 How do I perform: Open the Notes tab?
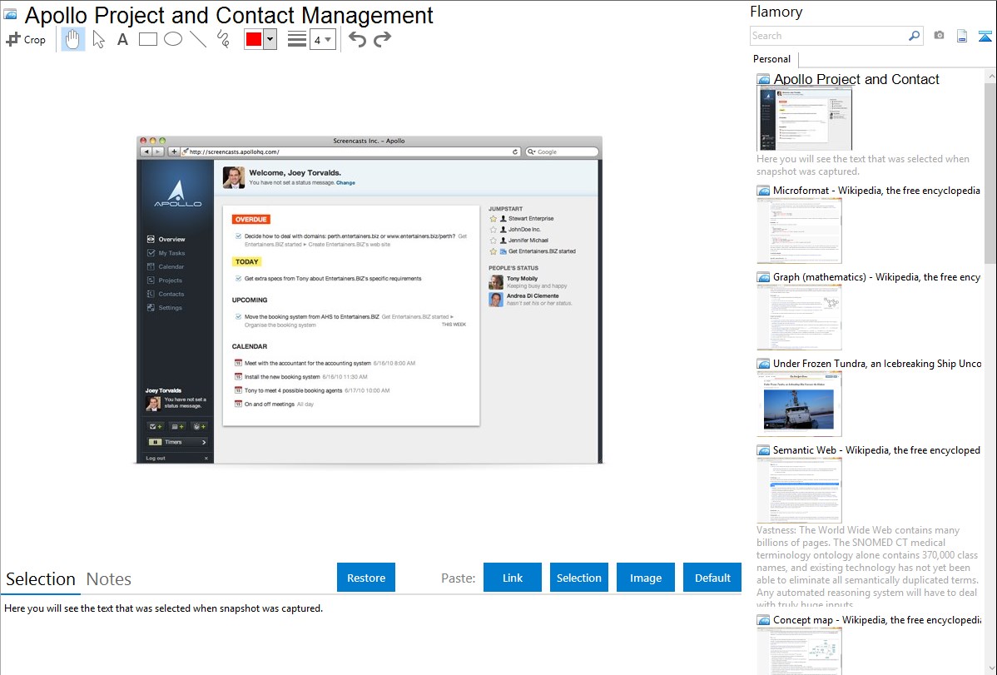click(109, 579)
